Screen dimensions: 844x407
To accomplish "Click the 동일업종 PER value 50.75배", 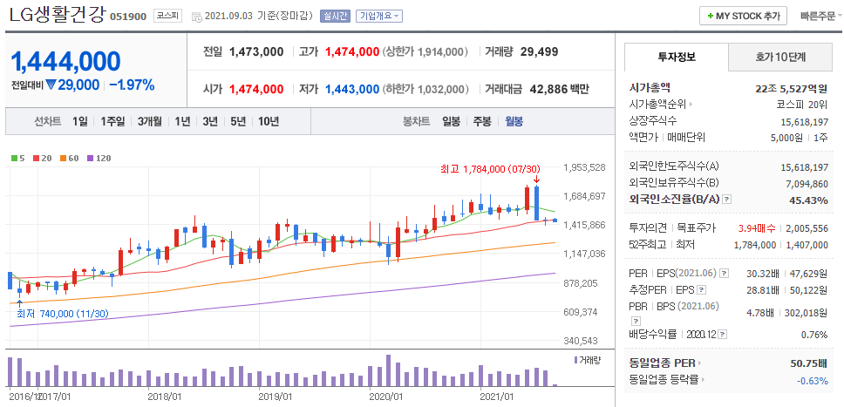I will pyautogui.click(x=809, y=363).
